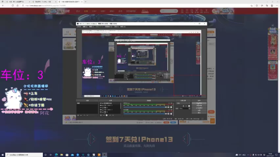Remove the selected scene with the minus icon in OBS
This screenshot has height=157, width=280.
point(81,115)
